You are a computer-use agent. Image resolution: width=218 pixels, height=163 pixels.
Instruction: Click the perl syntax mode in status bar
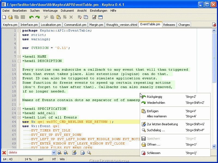pos(41,159)
